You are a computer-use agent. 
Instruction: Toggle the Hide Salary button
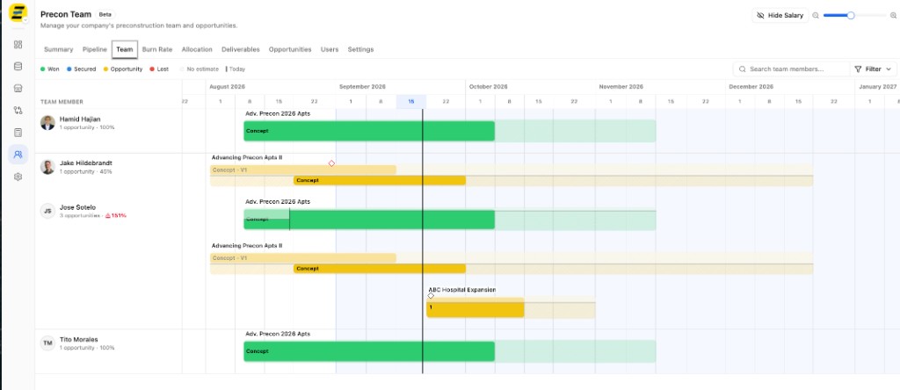[x=780, y=16]
